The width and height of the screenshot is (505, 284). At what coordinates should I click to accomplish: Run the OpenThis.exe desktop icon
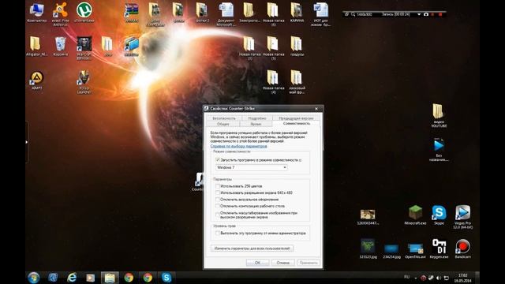coord(415,250)
